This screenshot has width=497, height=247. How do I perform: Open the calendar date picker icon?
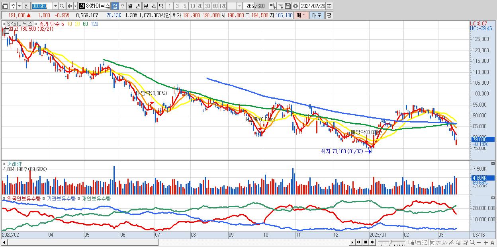tap(329, 6)
